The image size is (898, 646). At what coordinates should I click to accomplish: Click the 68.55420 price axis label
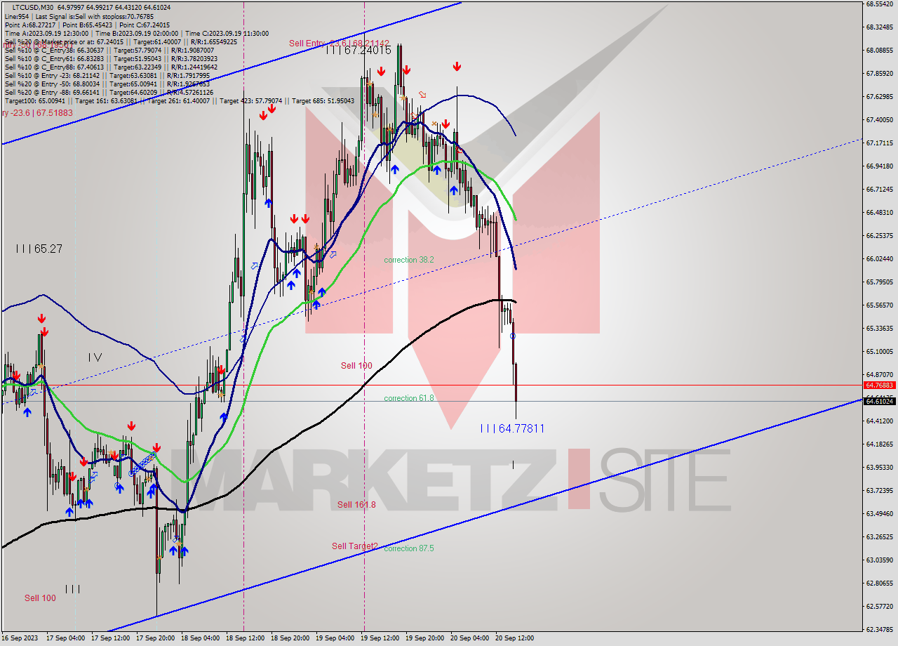879,4
